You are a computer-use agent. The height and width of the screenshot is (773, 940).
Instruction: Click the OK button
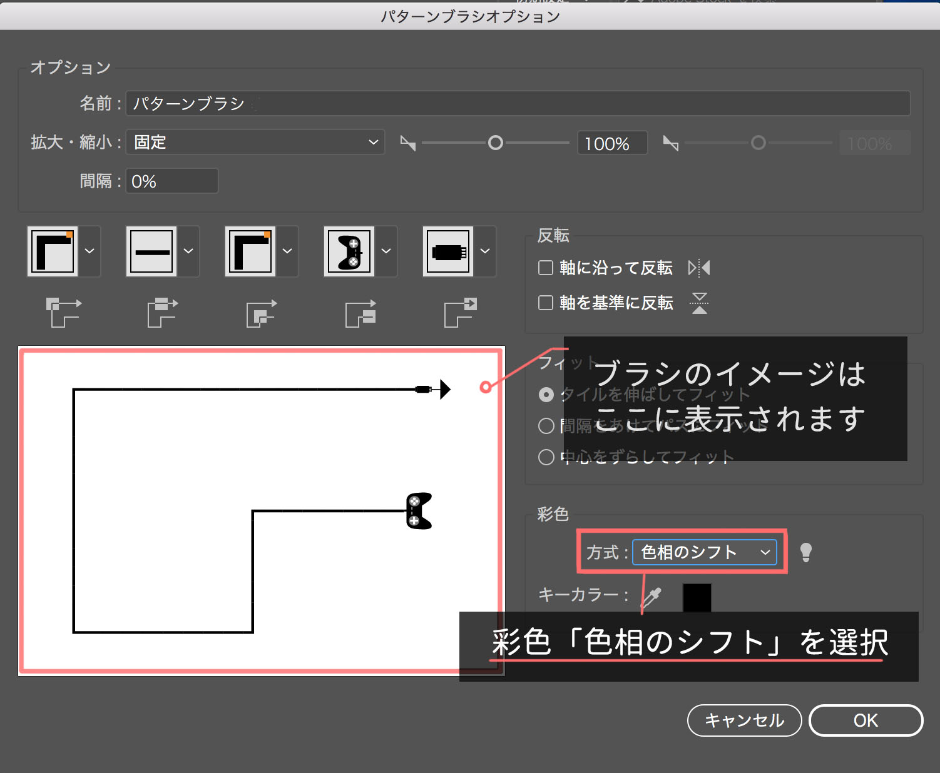tap(866, 720)
